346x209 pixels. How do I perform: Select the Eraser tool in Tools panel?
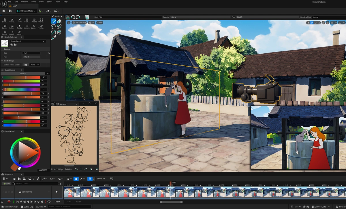(59, 21)
